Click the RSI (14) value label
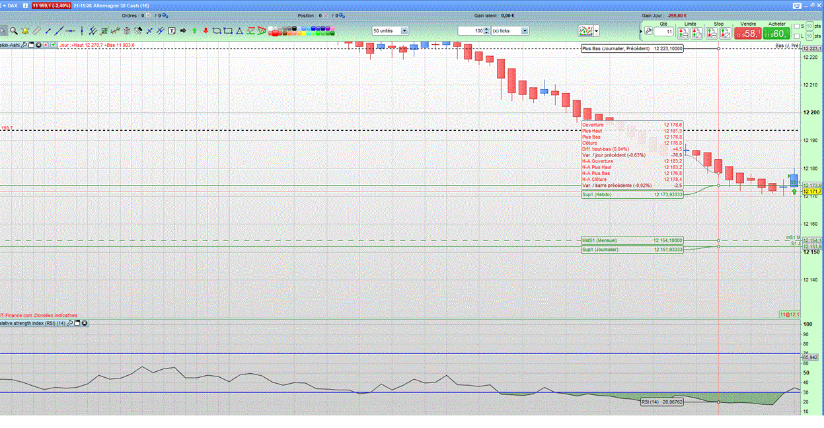 661,402
